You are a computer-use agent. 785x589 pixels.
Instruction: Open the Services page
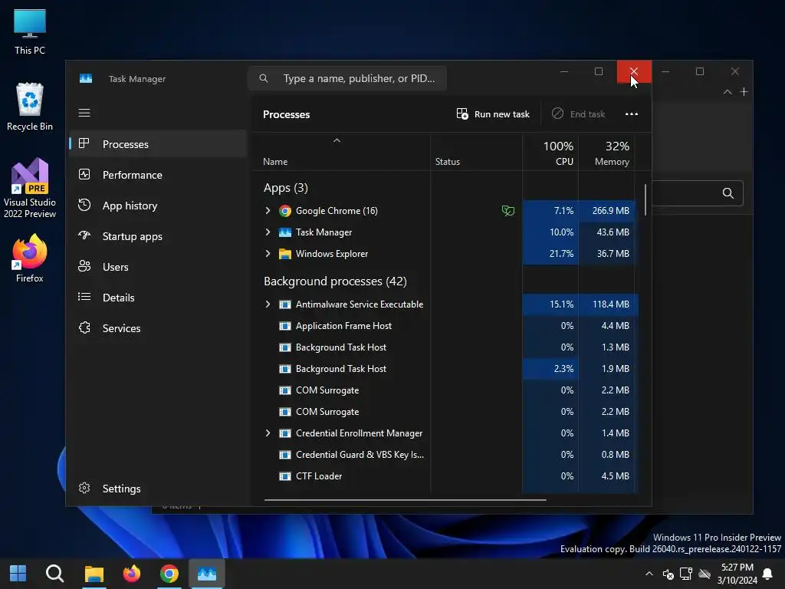(x=158, y=328)
